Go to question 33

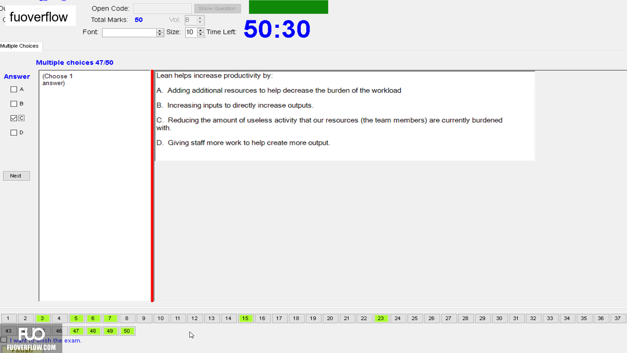pos(550,318)
